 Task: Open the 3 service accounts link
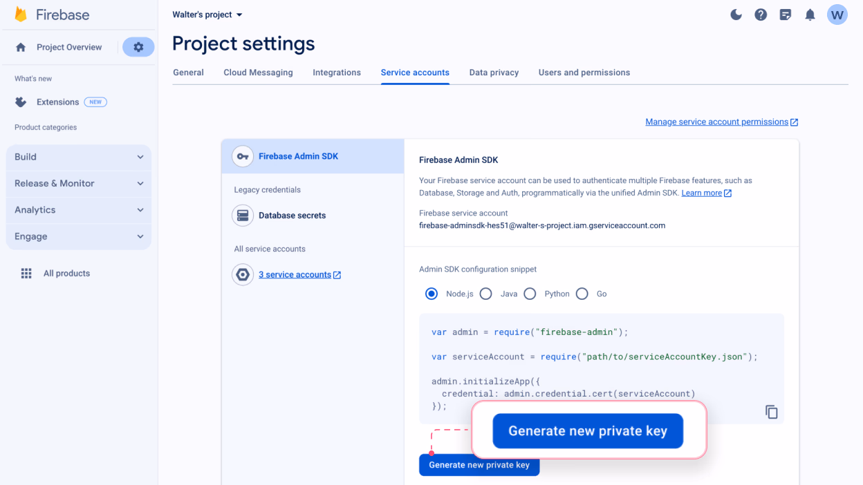click(295, 274)
